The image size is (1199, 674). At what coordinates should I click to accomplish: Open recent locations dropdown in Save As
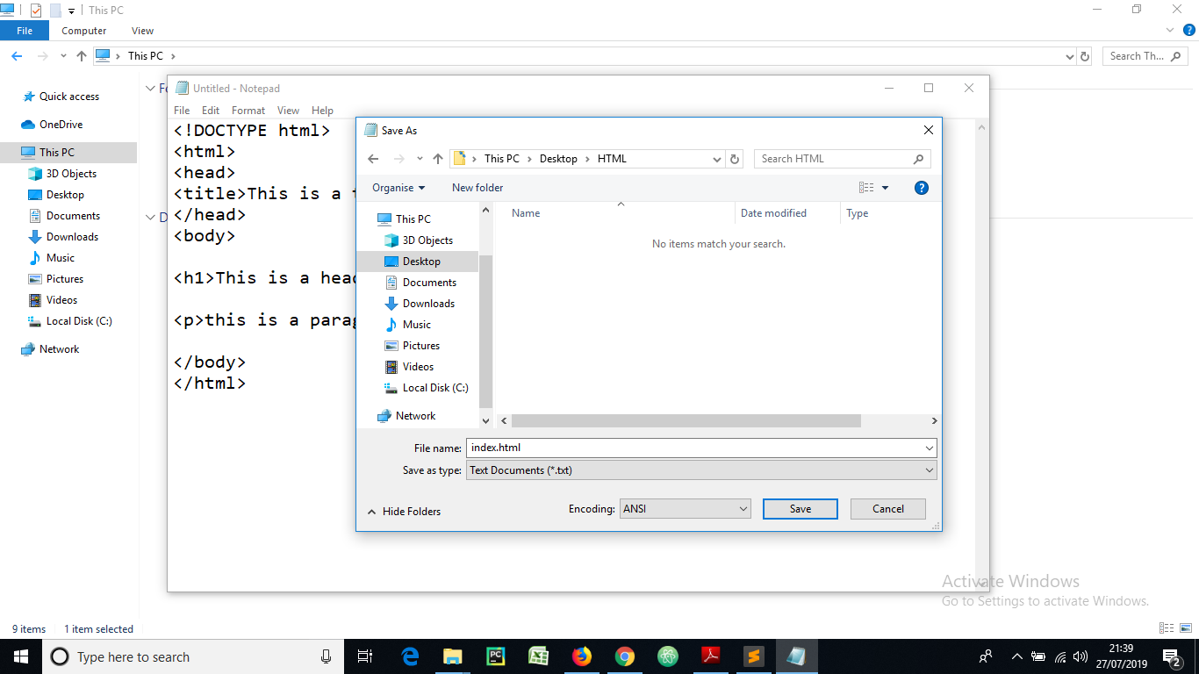coord(420,159)
